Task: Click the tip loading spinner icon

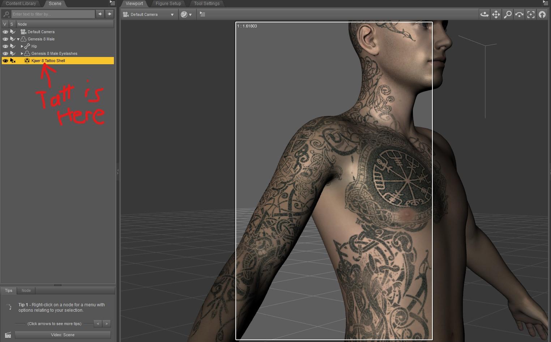Action: (9, 307)
